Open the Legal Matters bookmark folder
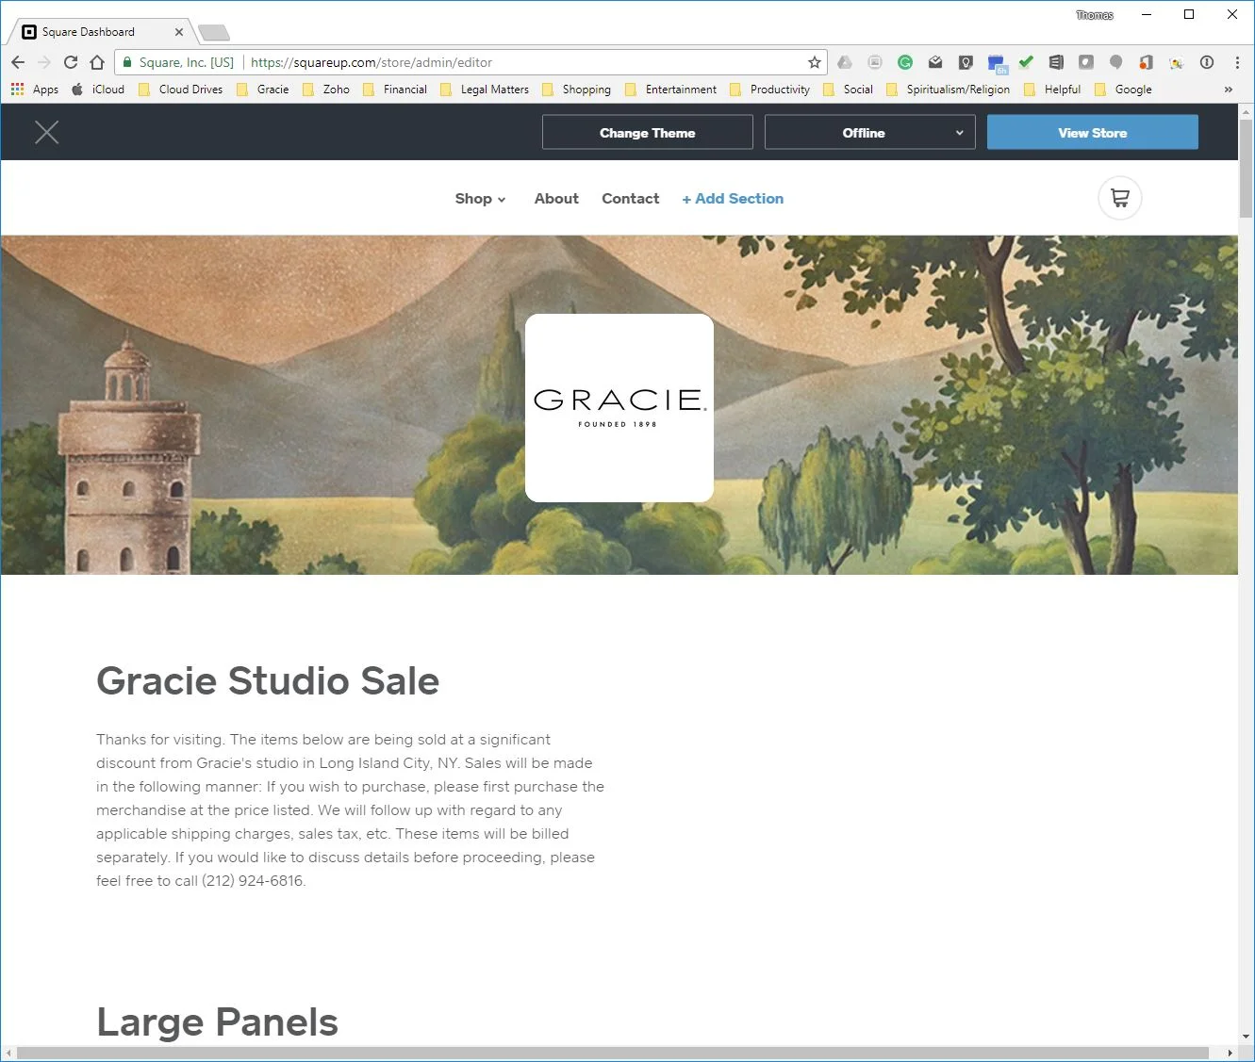Screen dimensions: 1255x1062 coord(485,90)
